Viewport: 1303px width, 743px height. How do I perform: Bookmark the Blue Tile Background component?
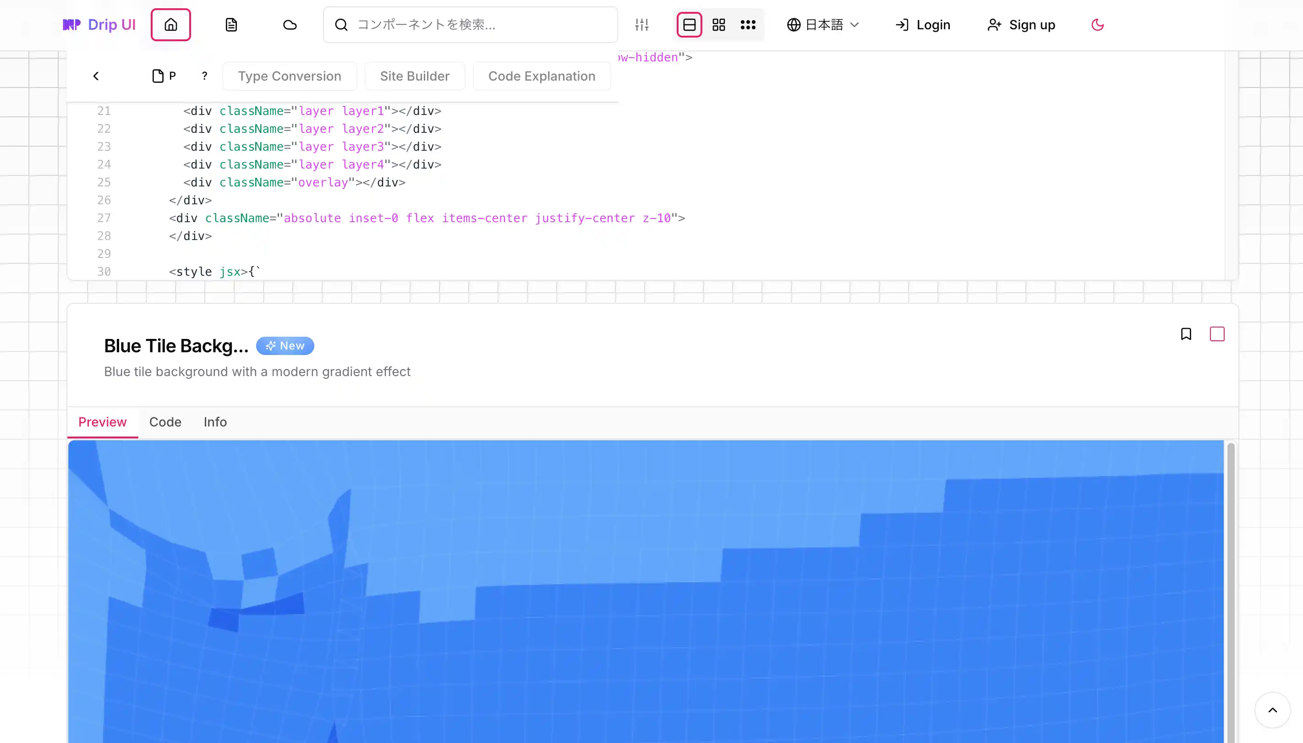tap(1186, 334)
